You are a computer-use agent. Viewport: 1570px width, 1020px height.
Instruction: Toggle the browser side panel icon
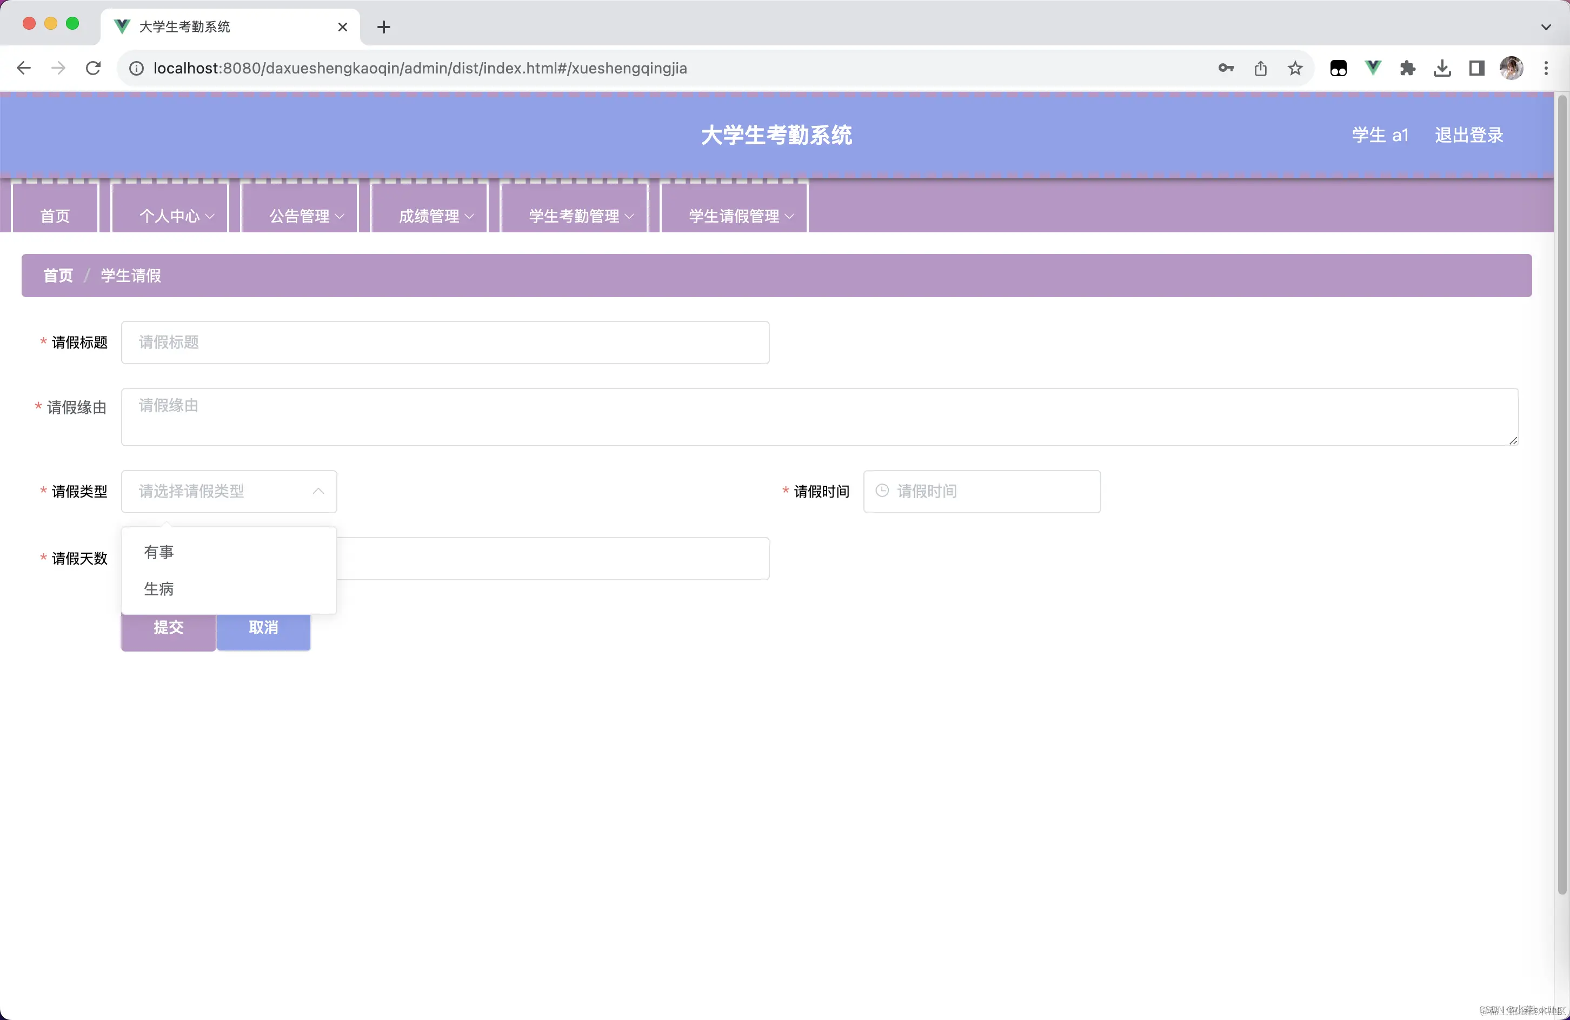point(1476,68)
